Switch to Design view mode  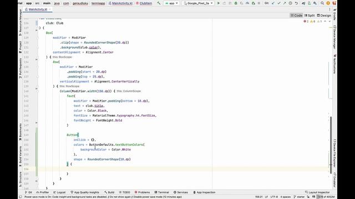point(324,15)
